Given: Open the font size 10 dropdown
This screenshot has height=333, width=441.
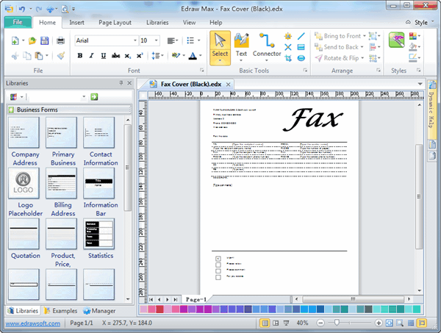Looking at the screenshot, I should [x=157, y=40].
